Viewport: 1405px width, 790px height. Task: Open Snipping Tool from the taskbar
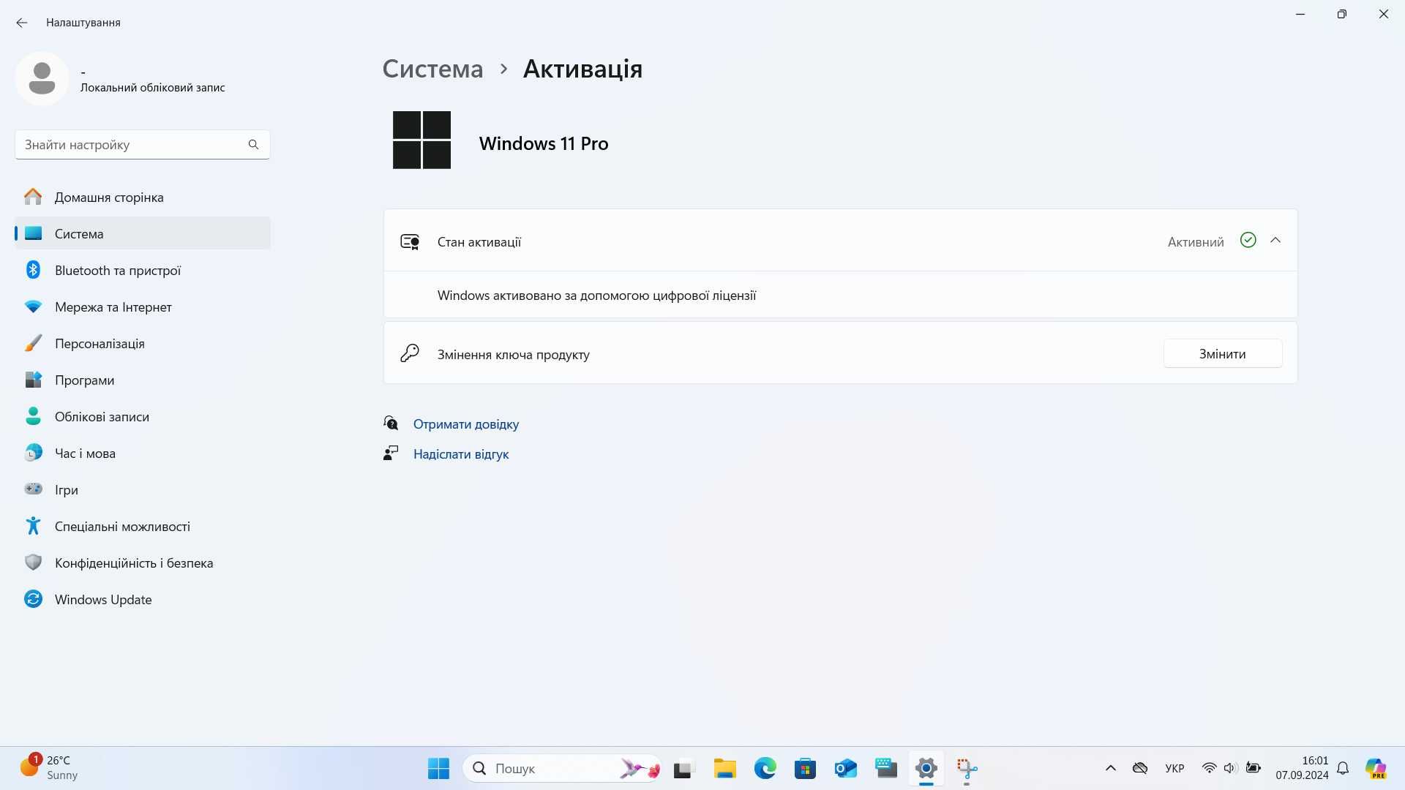pyautogui.click(x=967, y=768)
